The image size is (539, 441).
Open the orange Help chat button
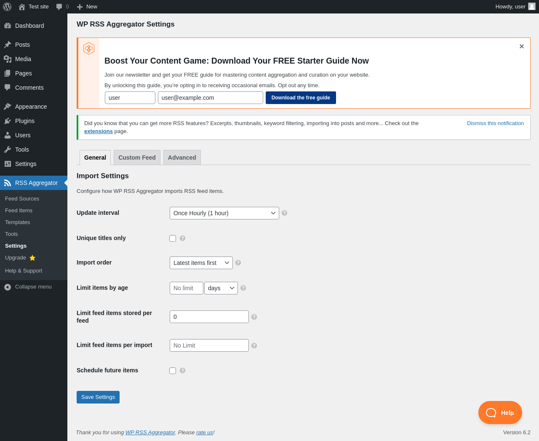click(500, 413)
